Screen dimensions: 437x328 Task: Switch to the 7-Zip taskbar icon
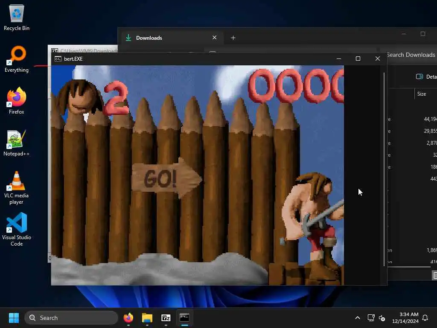(166, 318)
